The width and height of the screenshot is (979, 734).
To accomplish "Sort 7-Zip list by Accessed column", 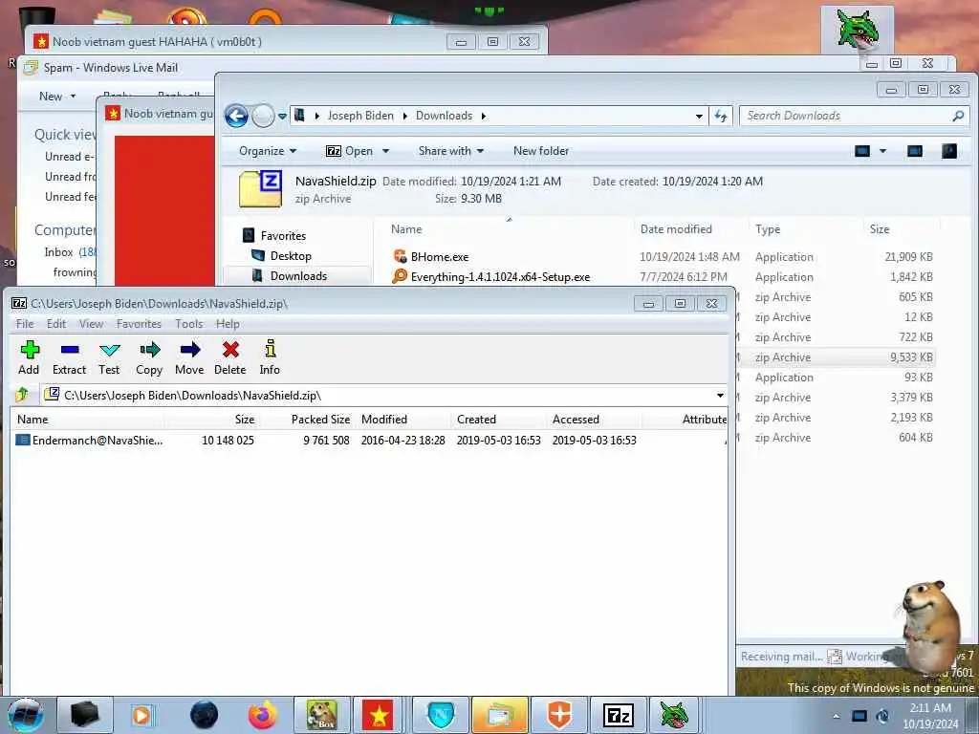I will [595, 420].
